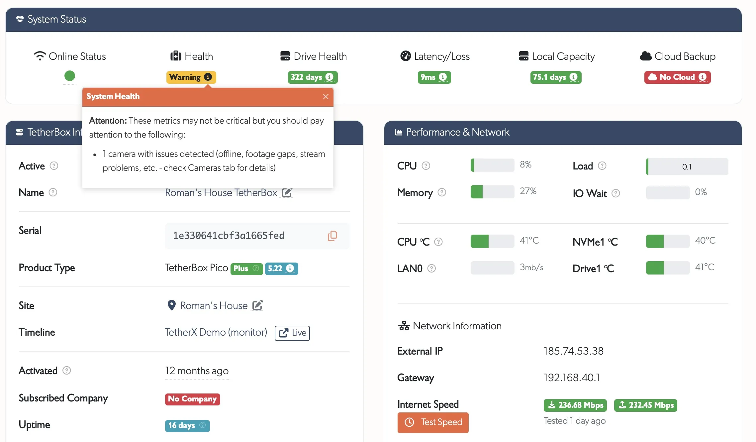Close the System Health popup
Image resolution: width=756 pixels, height=442 pixels.
pos(326,97)
